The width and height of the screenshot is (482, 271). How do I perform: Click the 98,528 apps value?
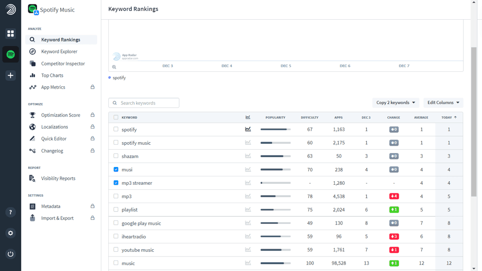click(338, 263)
